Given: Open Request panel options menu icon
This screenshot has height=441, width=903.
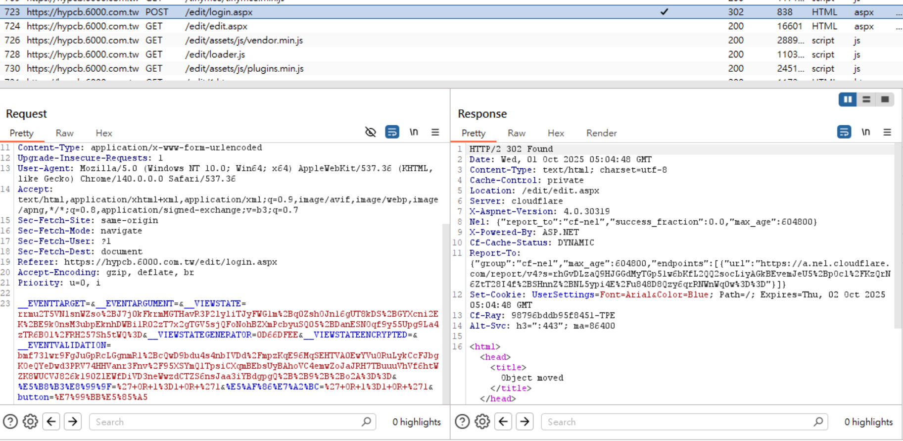Looking at the screenshot, I should point(435,132).
